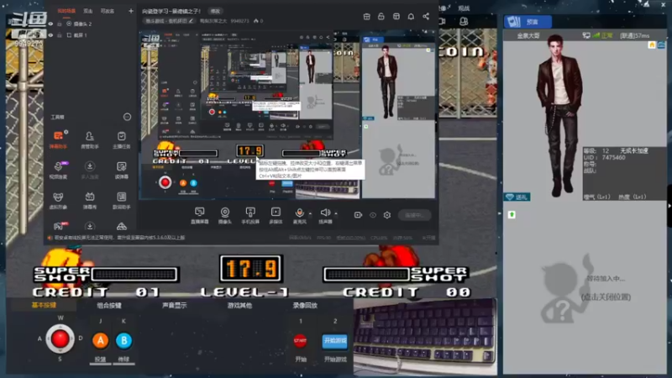Image resolution: width=672 pixels, height=378 pixels.
Task: Select the 基本按键 game tab
Action: [x=44, y=305]
